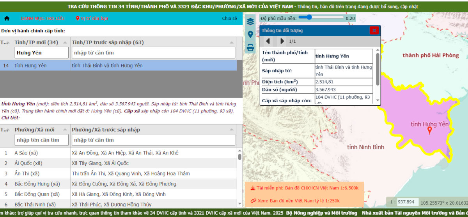Click the Chia sẻ share link

pyautogui.click(x=229, y=18)
